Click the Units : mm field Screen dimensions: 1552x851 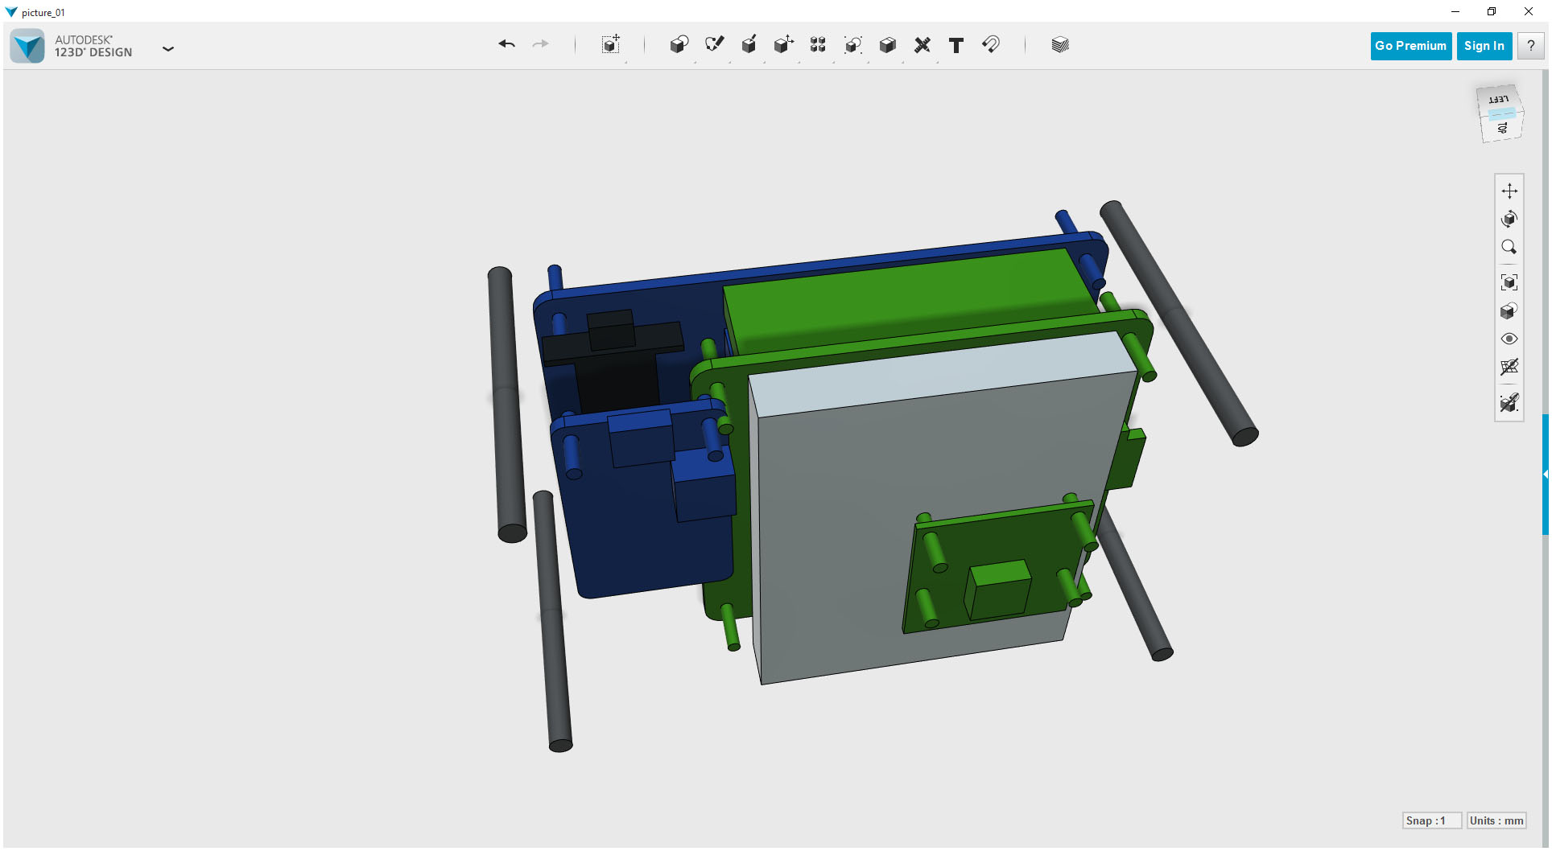(1496, 820)
